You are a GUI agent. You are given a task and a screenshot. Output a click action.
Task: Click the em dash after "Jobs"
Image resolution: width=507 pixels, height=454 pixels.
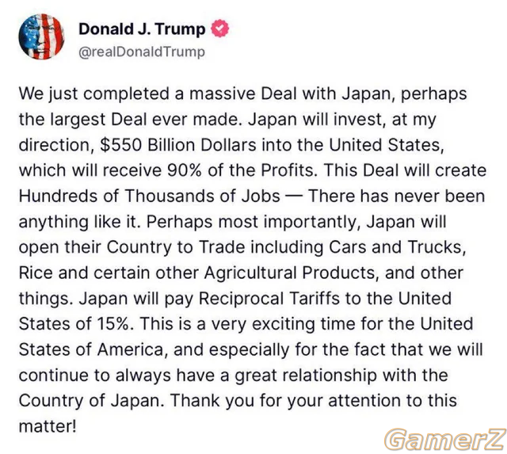(294, 196)
